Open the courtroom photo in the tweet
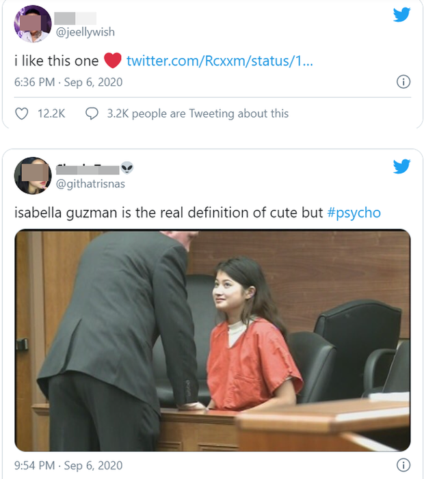424x479 pixels. [x=212, y=340]
